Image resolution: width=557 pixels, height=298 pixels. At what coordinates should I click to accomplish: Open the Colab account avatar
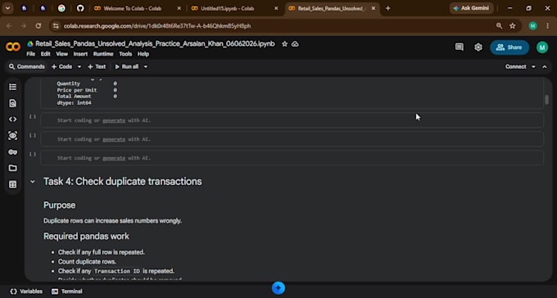542,47
